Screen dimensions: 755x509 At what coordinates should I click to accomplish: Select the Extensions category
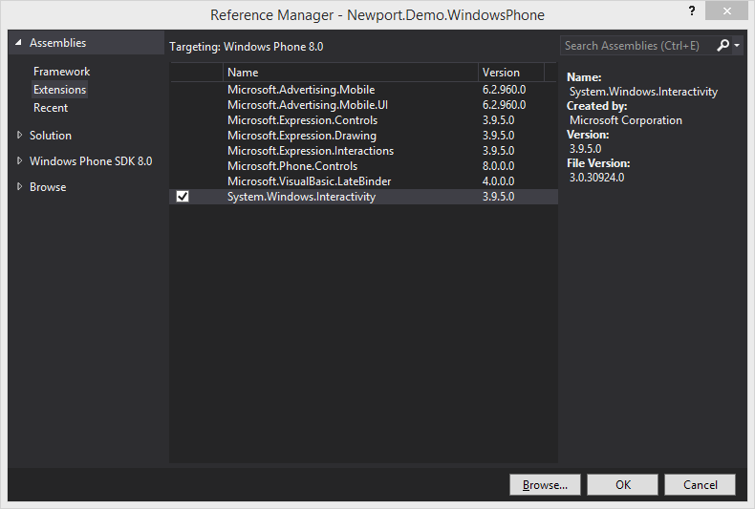59,90
